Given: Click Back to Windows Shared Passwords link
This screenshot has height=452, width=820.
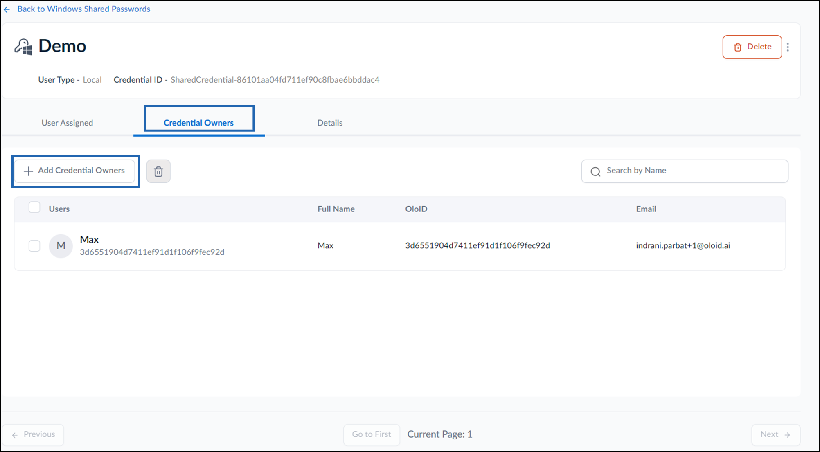Looking at the screenshot, I should coord(83,9).
